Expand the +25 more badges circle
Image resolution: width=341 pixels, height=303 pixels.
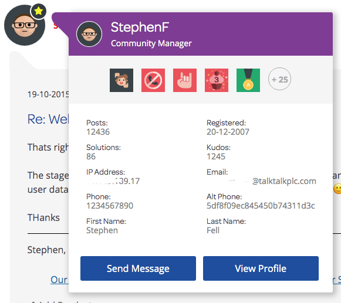tap(279, 79)
